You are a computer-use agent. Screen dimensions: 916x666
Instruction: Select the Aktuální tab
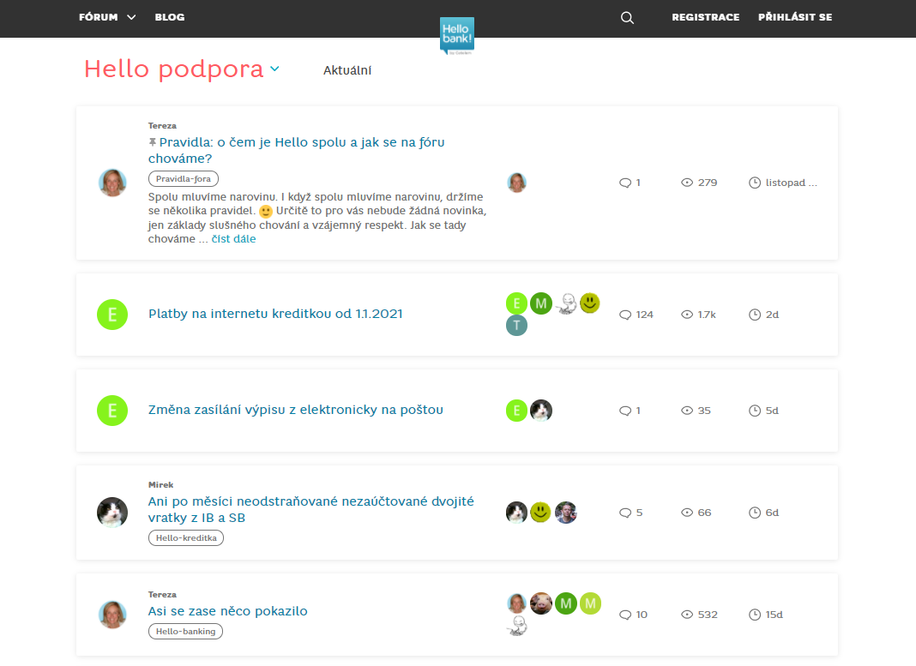pos(347,70)
